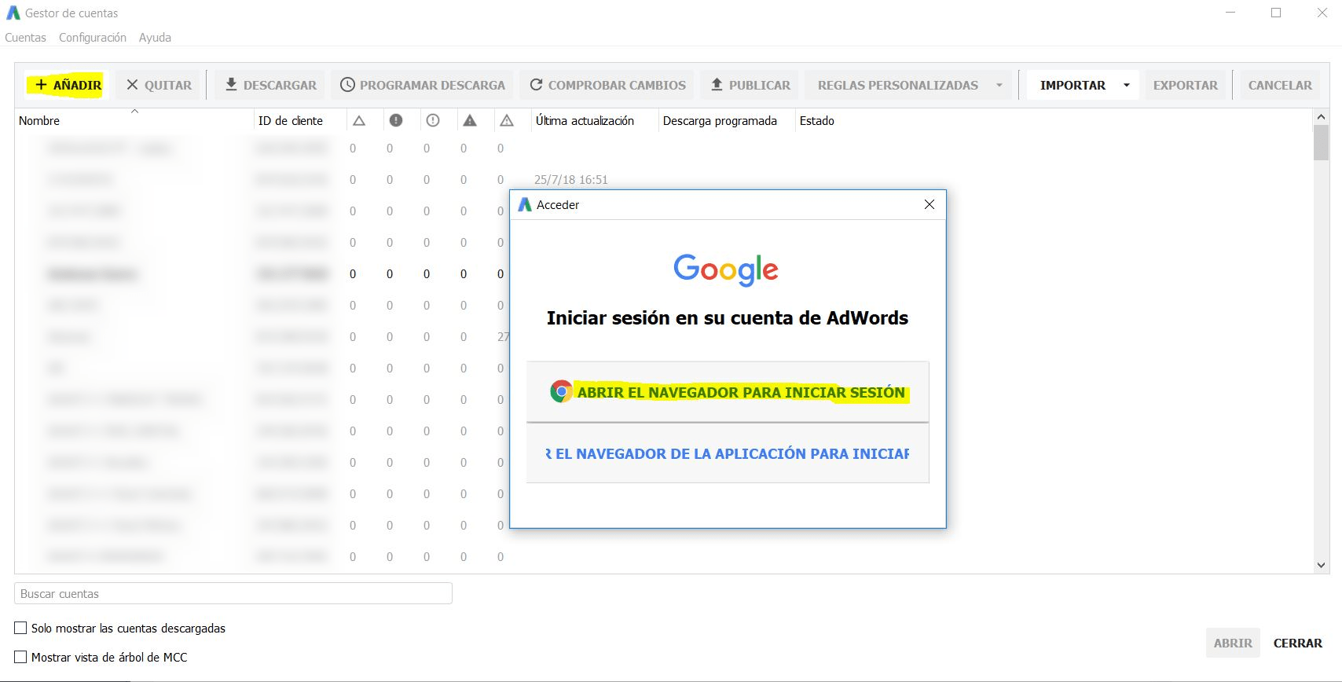Viewport: 1342px width, 682px height.
Task: Sort accounts by Nombre column header
Action: [39, 121]
